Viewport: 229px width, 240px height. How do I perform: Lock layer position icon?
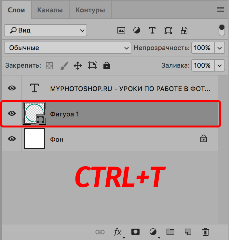pos(78,66)
